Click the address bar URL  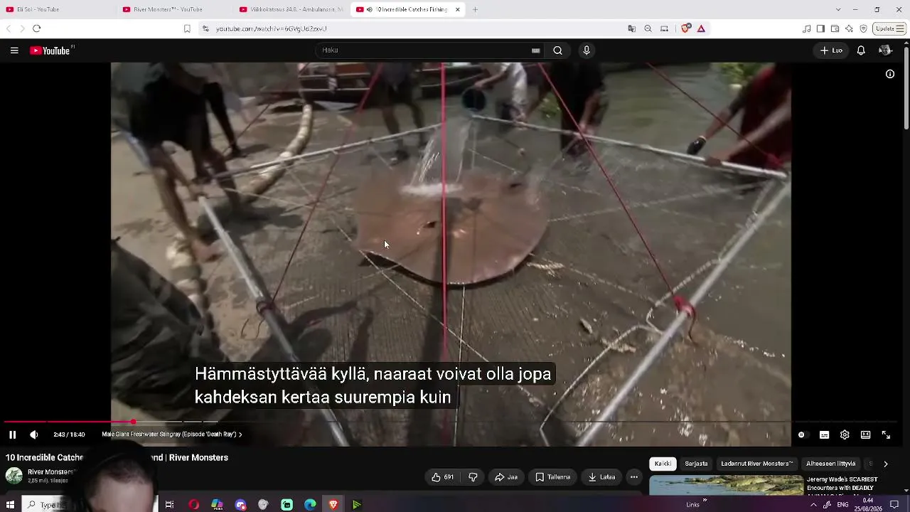click(272, 28)
